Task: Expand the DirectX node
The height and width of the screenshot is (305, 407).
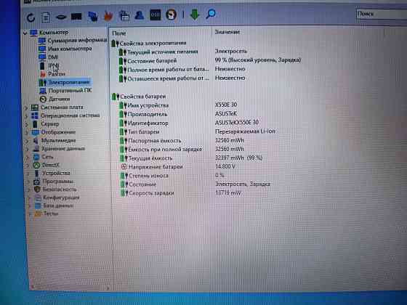Action: tap(28, 166)
